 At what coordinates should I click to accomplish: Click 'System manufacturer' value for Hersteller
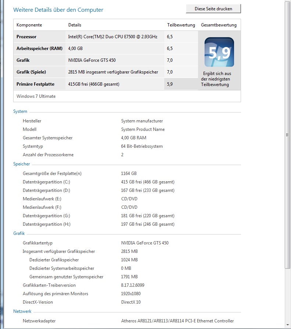[142, 121]
